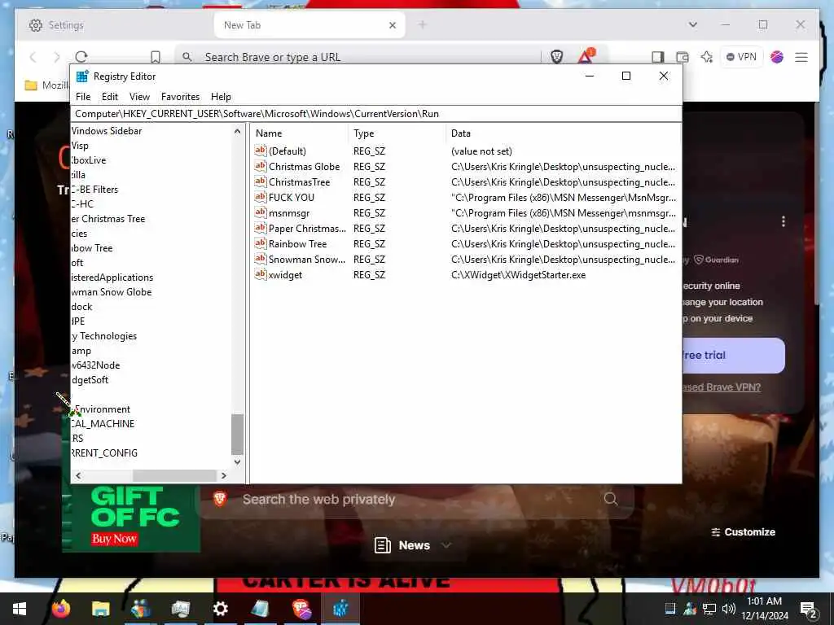
Task: Click the string icon beside (Default)
Action: (260, 151)
